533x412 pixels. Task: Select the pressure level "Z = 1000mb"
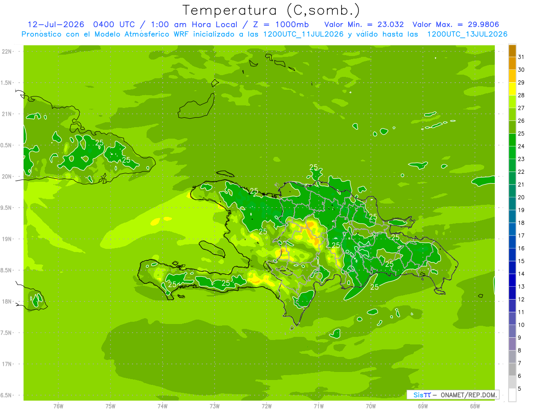click(x=281, y=24)
